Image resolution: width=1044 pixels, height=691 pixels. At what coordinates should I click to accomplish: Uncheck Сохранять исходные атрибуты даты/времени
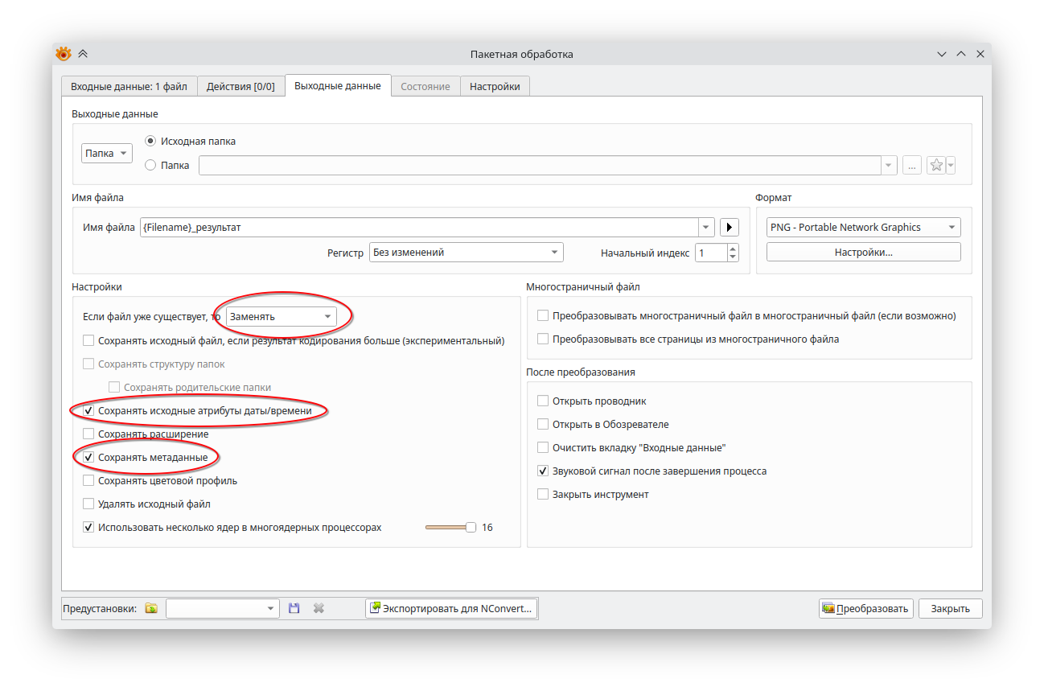tap(88, 411)
